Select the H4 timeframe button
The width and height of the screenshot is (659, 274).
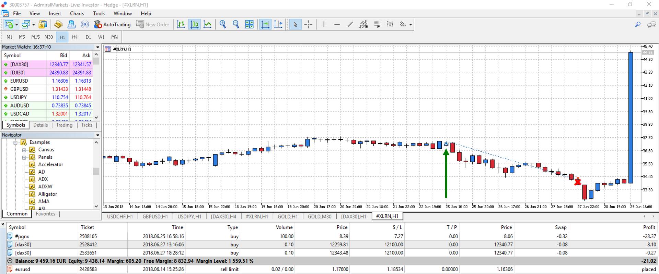75,37
